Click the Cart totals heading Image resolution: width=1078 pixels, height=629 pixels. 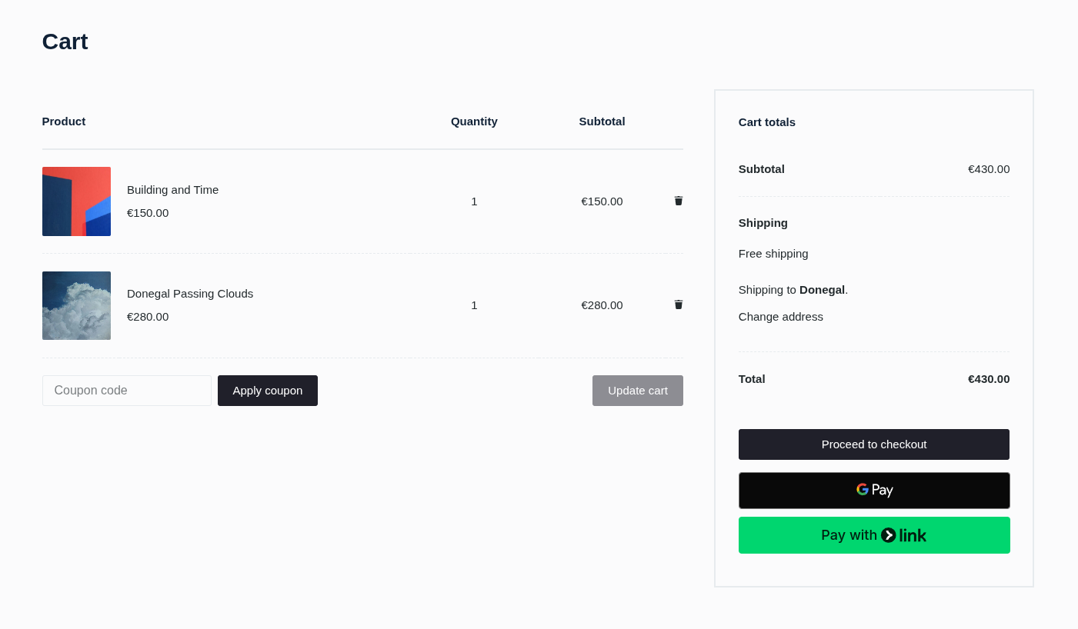pos(766,122)
